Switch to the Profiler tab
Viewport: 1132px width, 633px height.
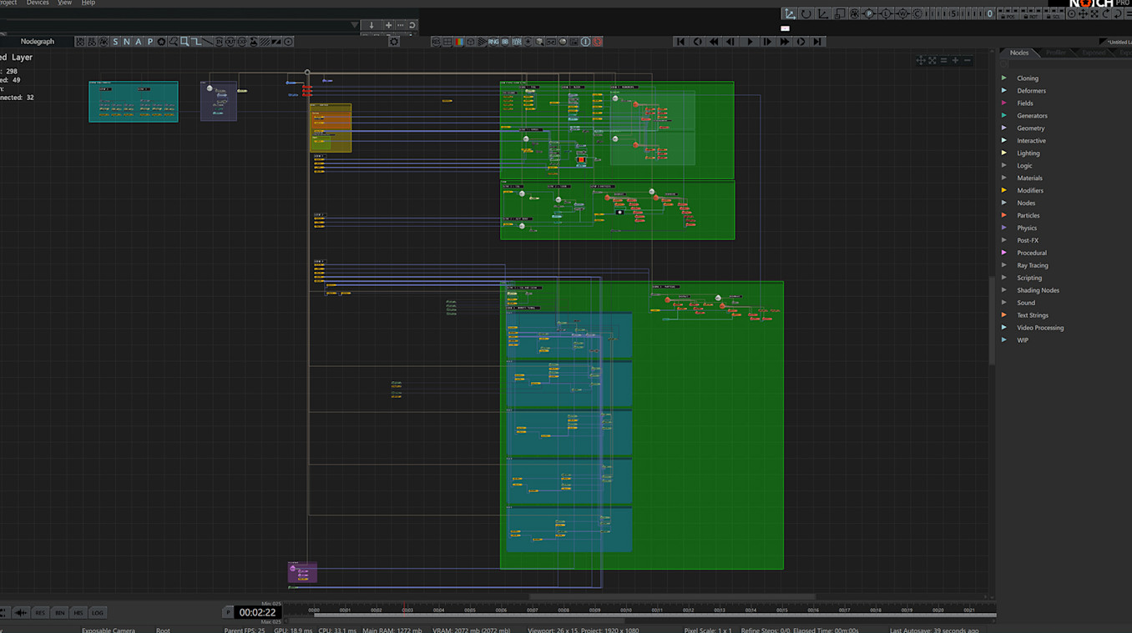(1056, 53)
